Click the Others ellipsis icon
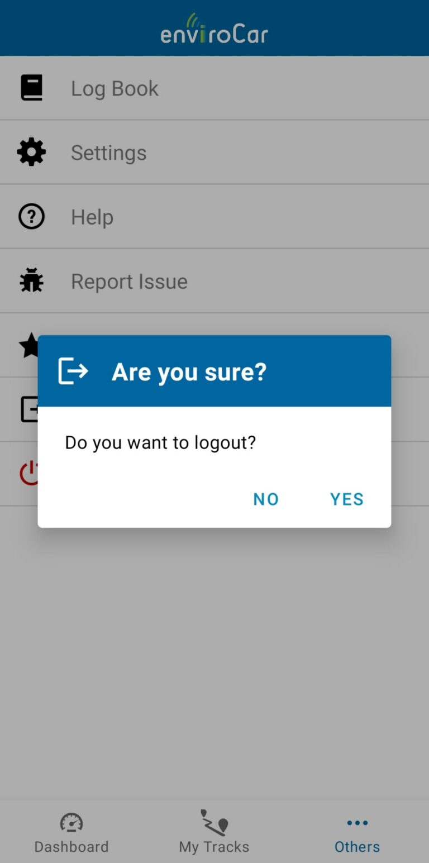Screen dimensions: 429x863 (357, 822)
